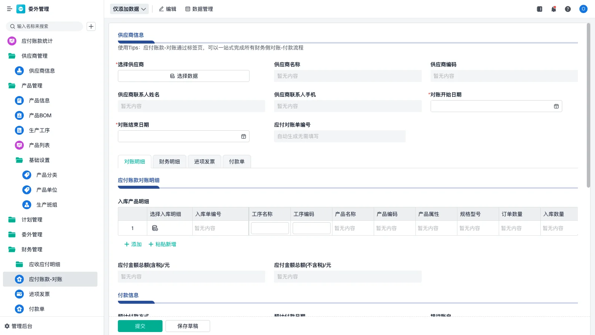The height and width of the screenshot is (335, 595).
Task: Click the 选择数据 supplier picker
Action: (183, 76)
